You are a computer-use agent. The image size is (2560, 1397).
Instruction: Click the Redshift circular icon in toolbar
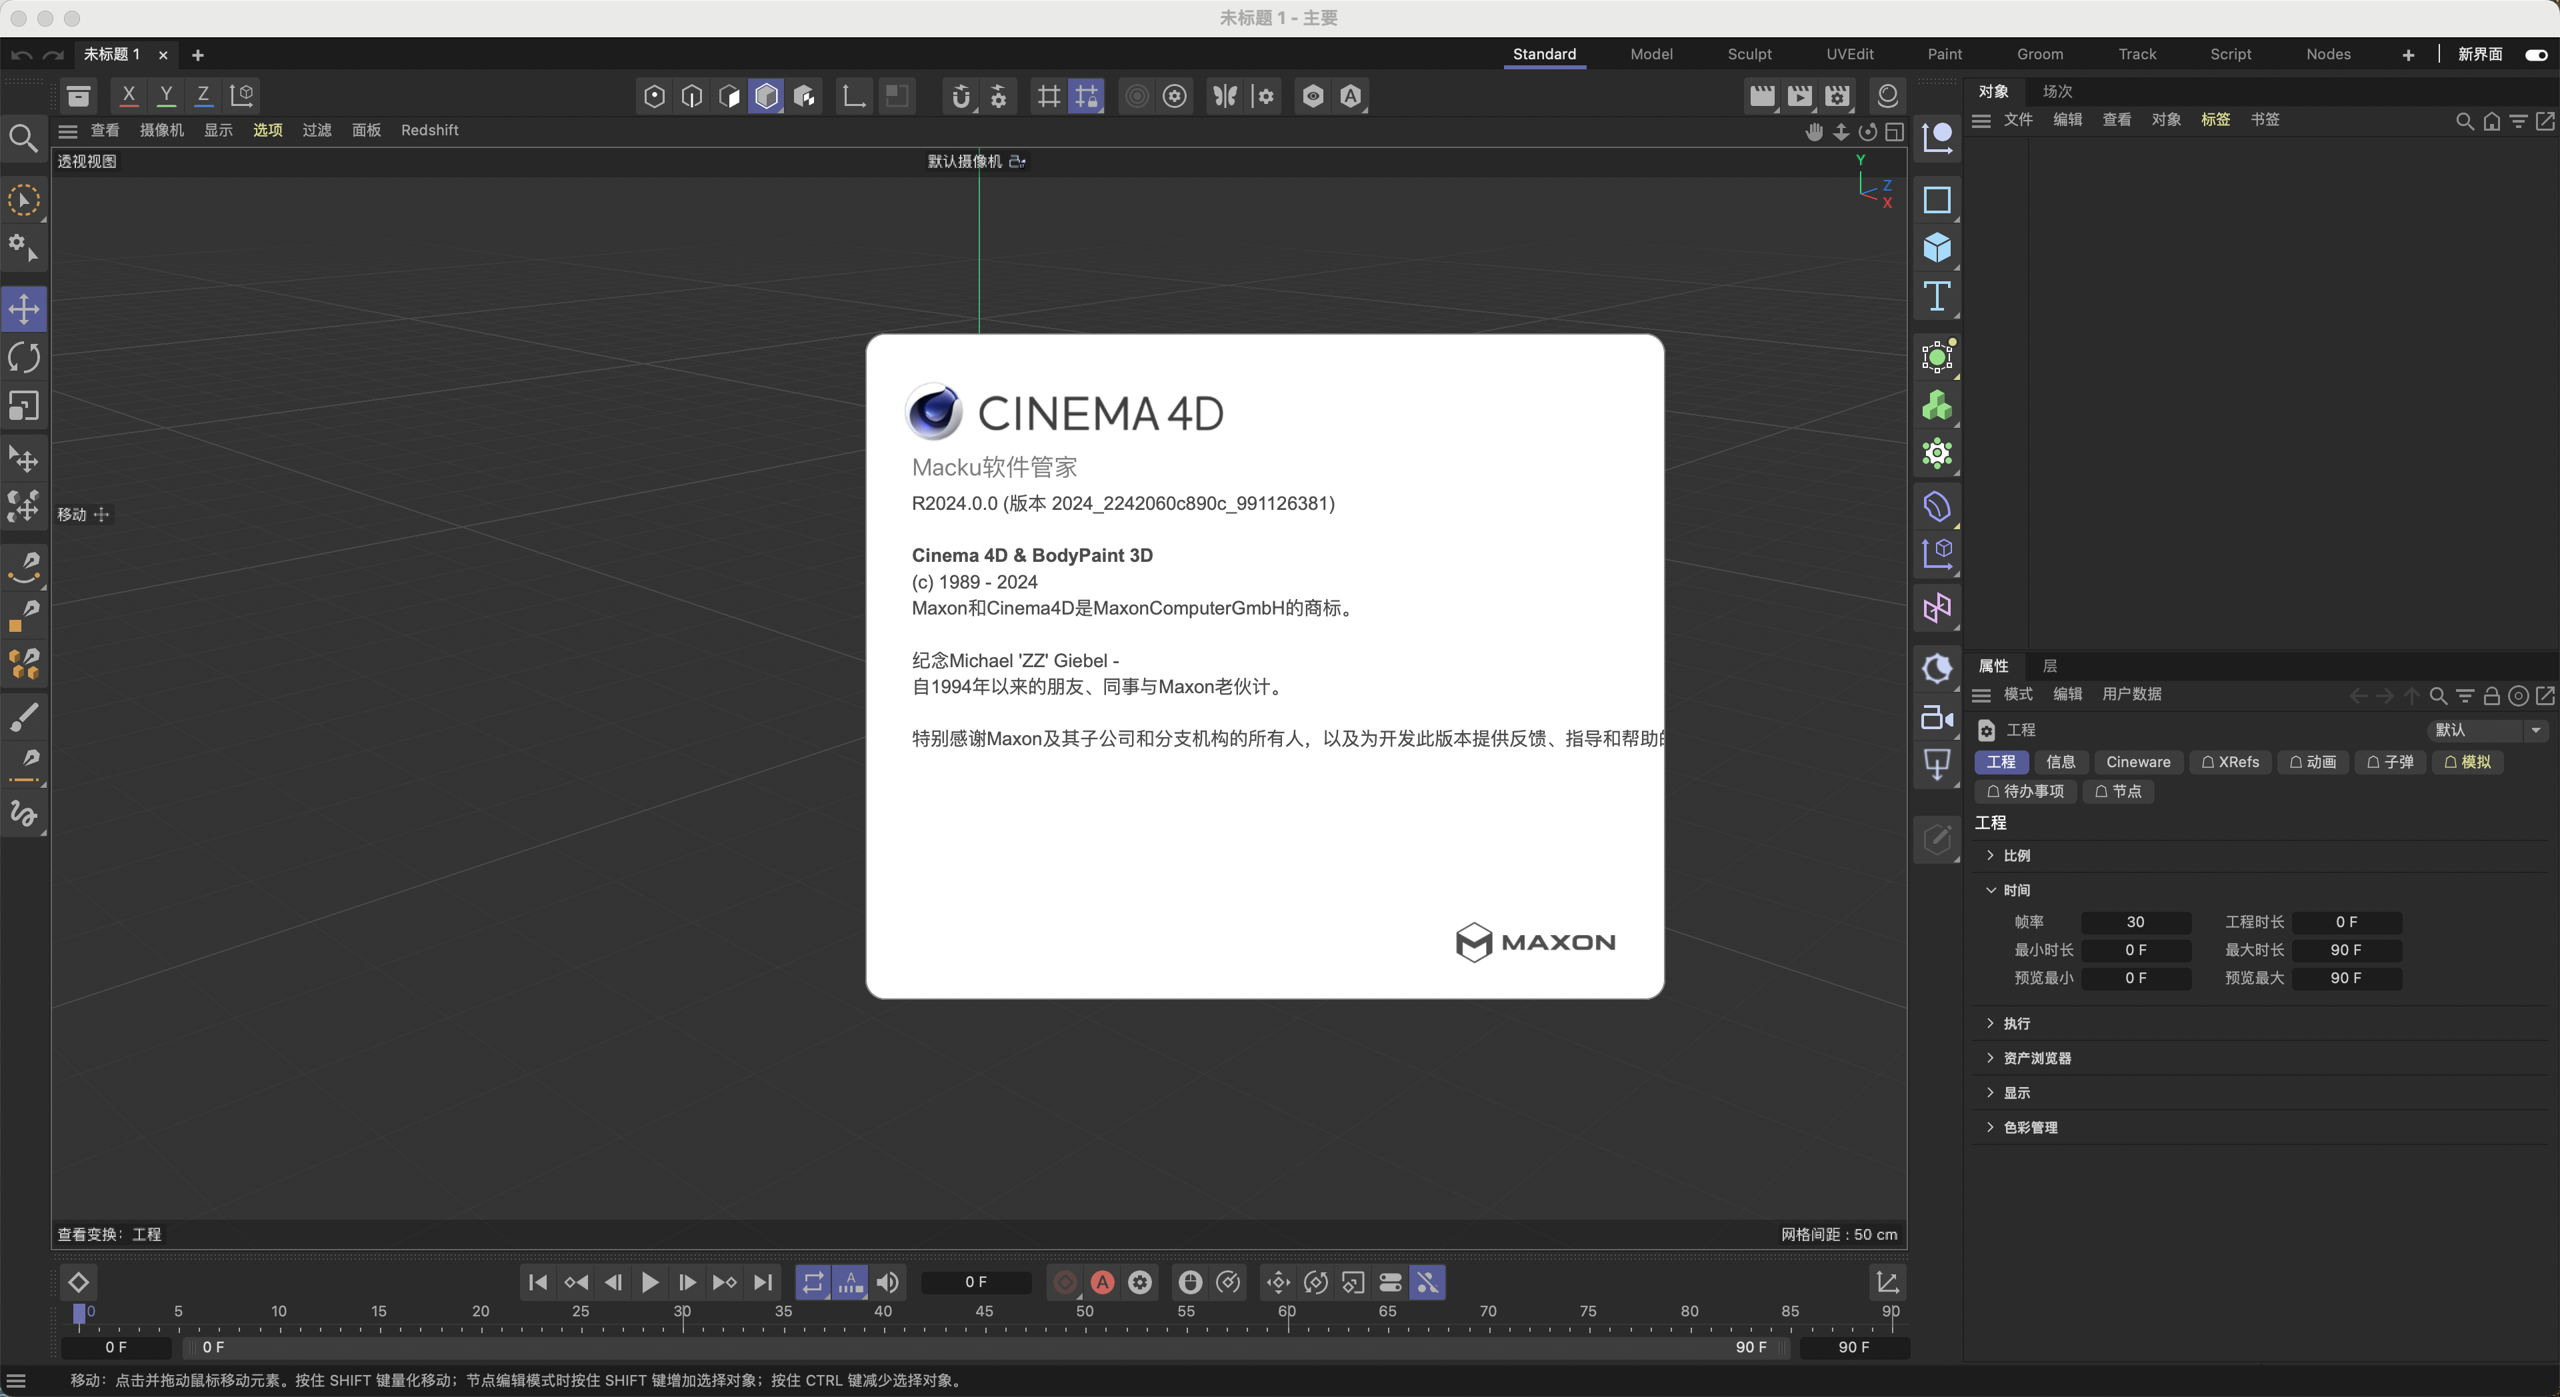pyautogui.click(x=1887, y=97)
